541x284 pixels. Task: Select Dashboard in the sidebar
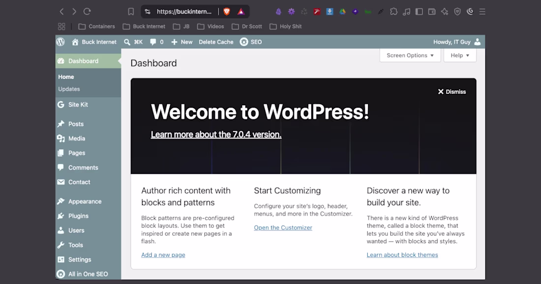coord(89,61)
